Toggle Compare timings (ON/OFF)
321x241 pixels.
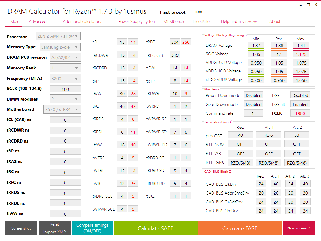92,228
